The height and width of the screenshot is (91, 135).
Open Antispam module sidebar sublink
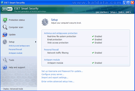pyautogui.click(x=16, y=53)
